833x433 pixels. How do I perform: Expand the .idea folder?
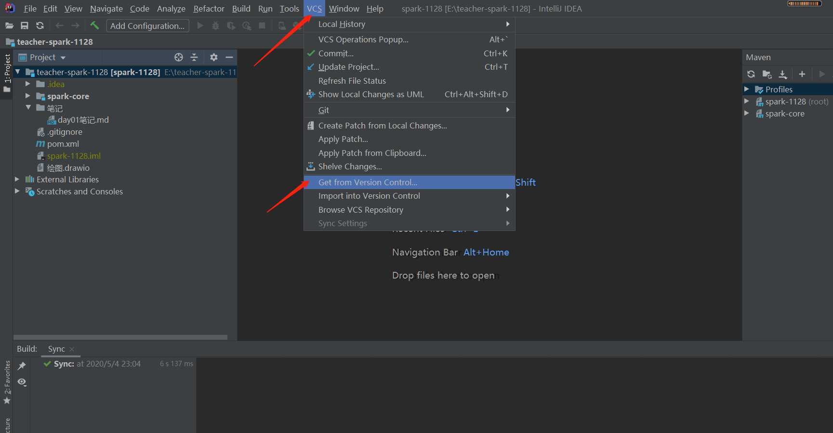(x=28, y=84)
